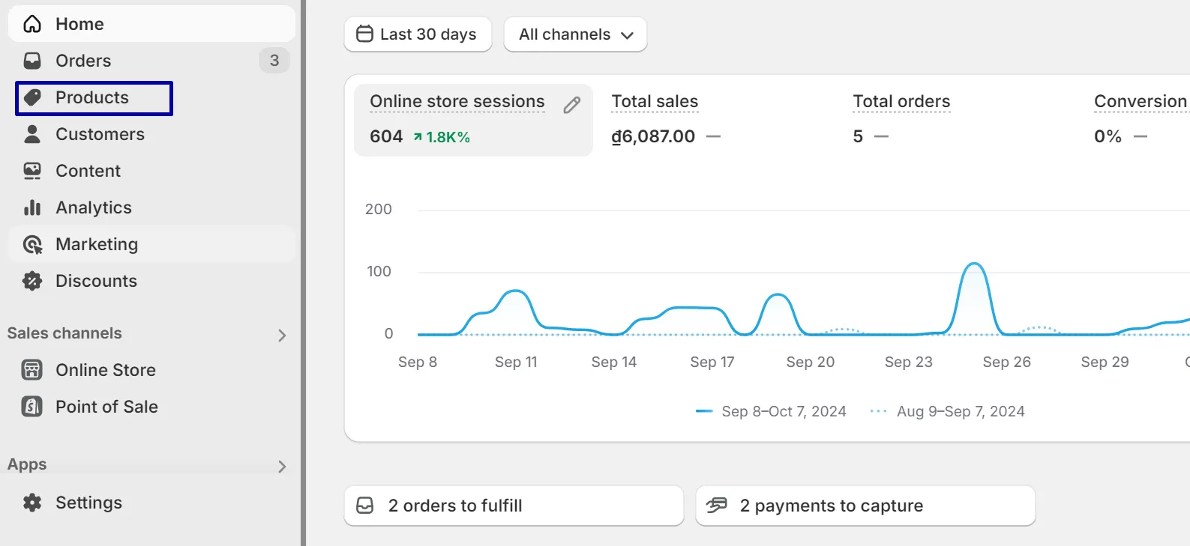1190x546 pixels.
Task: Expand the Apps section chevron
Action: (282, 467)
